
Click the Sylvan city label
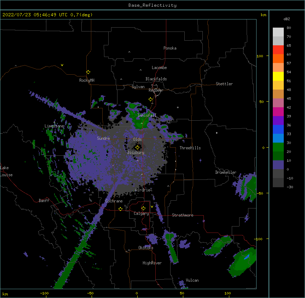pyautogui.click(x=138, y=87)
